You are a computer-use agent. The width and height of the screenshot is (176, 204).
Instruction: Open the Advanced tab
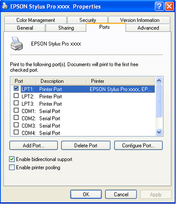click(x=148, y=28)
